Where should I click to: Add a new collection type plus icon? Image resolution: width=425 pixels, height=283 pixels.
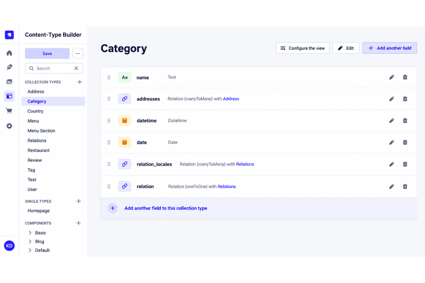coord(80,82)
